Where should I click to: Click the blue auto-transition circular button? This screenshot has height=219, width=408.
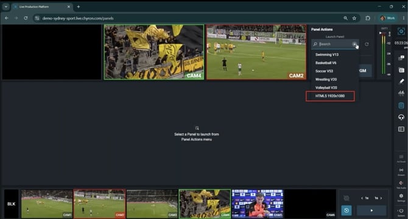pyautogui.click(x=346, y=210)
